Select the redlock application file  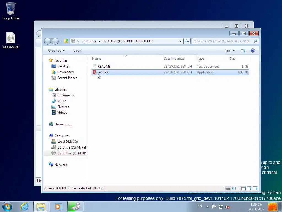tap(170, 72)
